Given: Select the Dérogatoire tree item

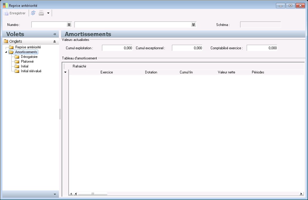Looking at the screenshot, I should pyautogui.click(x=29, y=57).
